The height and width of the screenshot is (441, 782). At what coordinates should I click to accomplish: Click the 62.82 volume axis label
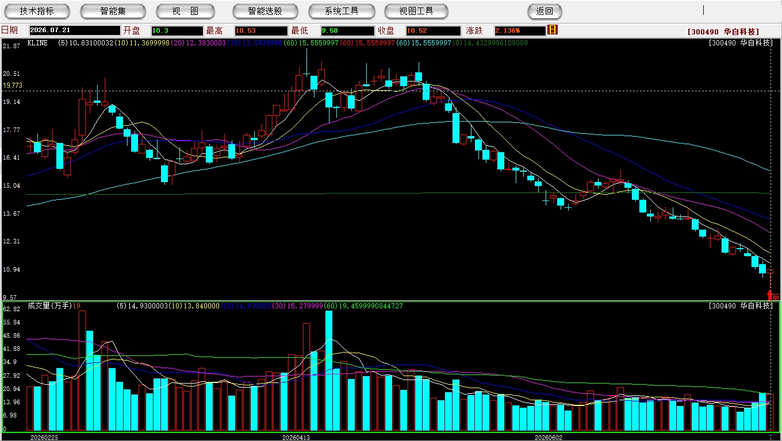11,309
